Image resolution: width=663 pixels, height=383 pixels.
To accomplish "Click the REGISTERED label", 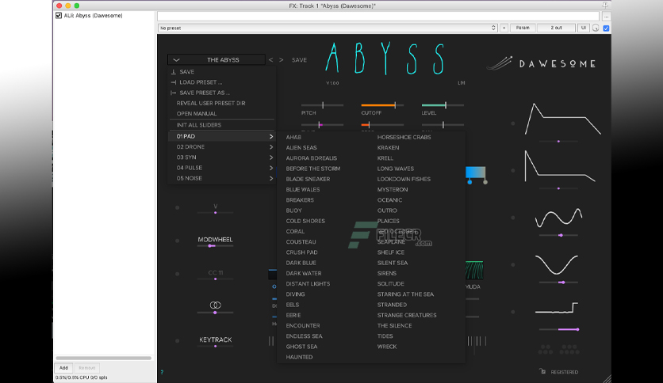I will pos(565,372).
